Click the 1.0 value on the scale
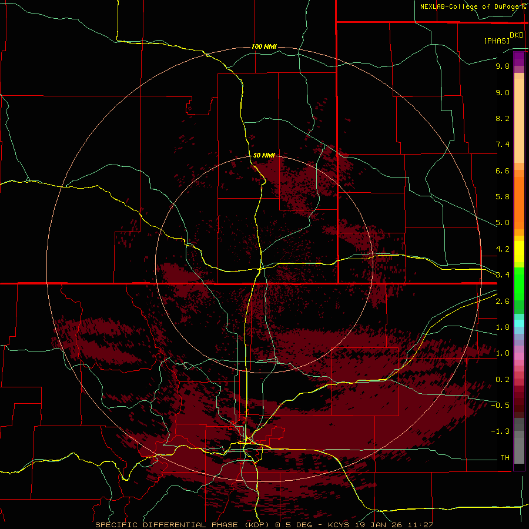Image resolution: width=529 pixels, height=529 pixels. [503, 353]
